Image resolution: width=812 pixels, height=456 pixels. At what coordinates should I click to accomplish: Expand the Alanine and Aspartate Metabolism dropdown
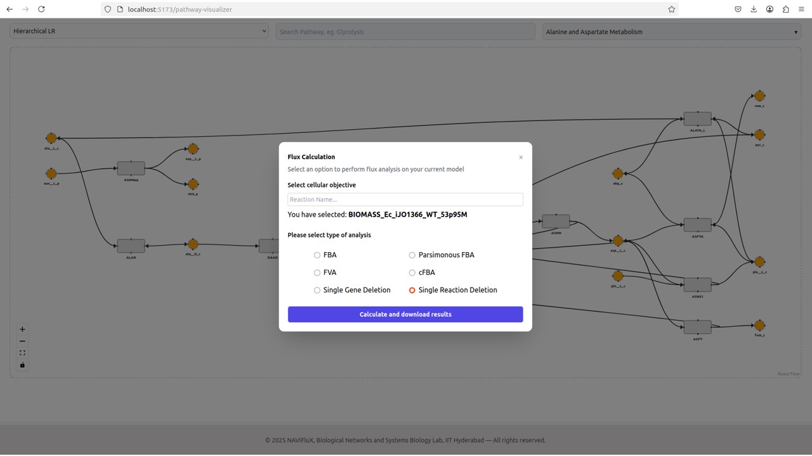point(671,32)
